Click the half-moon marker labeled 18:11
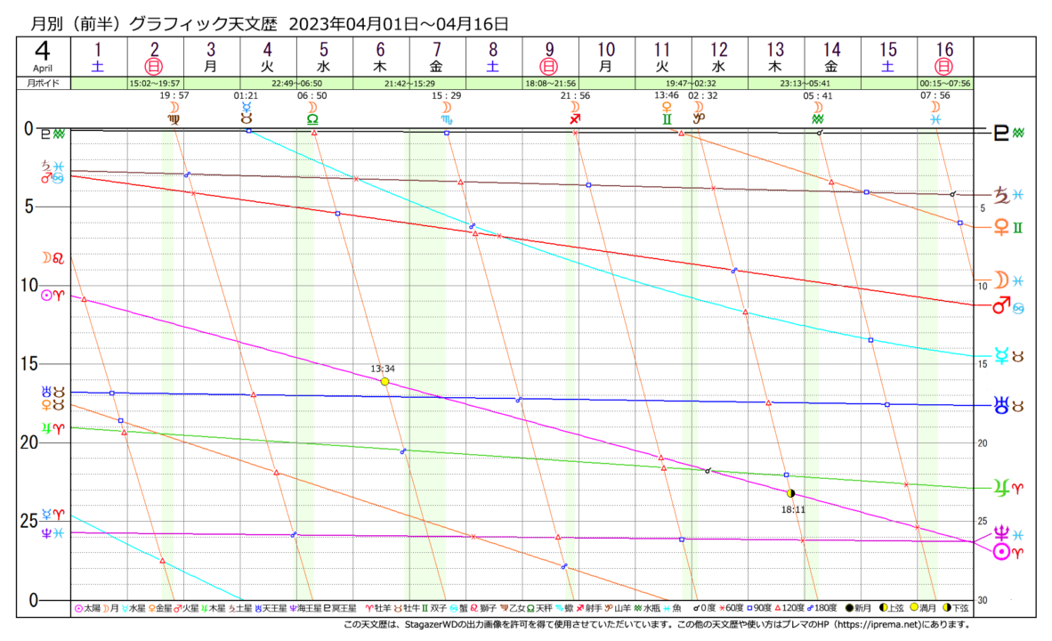Screen dimensions: 1052x641 [x=790, y=493]
